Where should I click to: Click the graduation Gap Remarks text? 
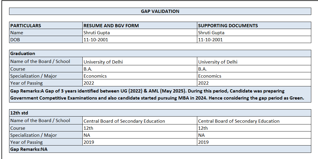pyautogui.click(x=157, y=94)
